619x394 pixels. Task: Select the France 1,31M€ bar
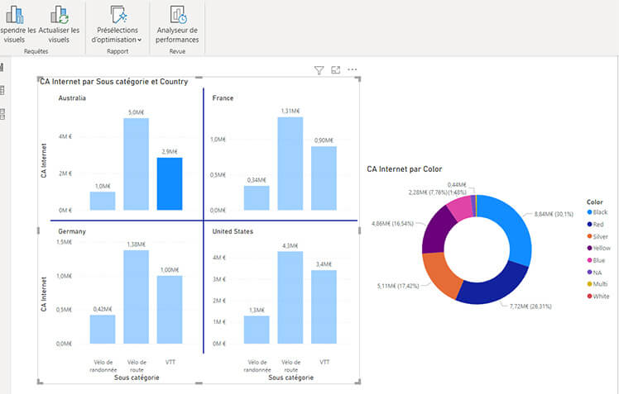(290, 164)
